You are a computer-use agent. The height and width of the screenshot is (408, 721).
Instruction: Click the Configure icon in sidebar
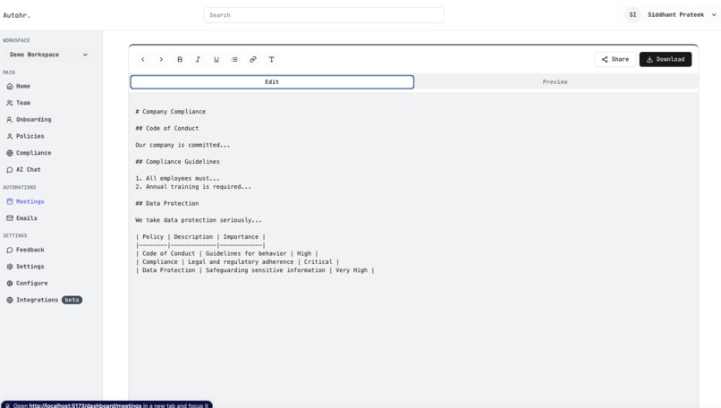(x=10, y=284)
